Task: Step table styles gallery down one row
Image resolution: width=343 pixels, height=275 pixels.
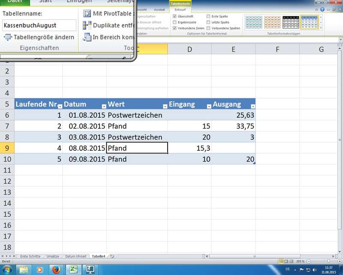Action: [x=321, y=22]
